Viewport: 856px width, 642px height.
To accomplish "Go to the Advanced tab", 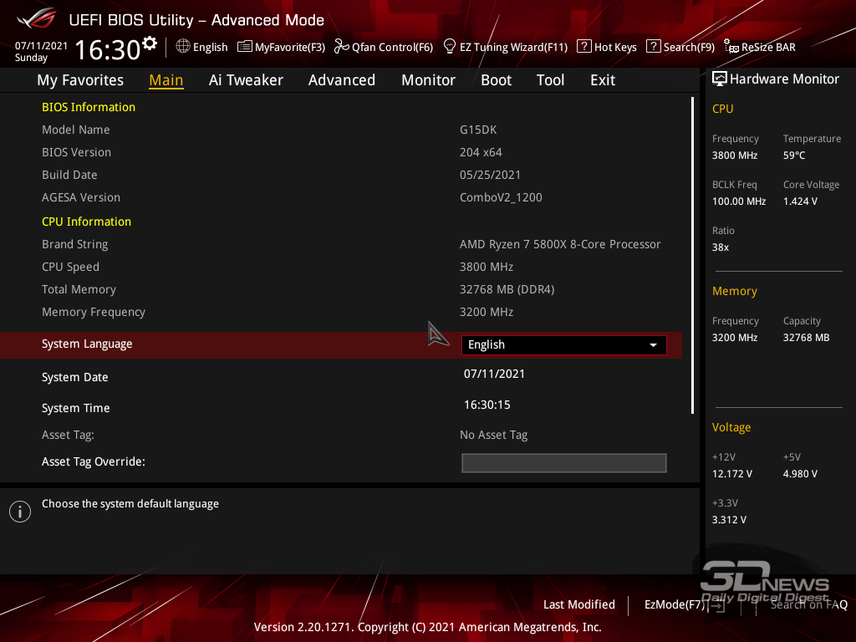I will point(342,80).
